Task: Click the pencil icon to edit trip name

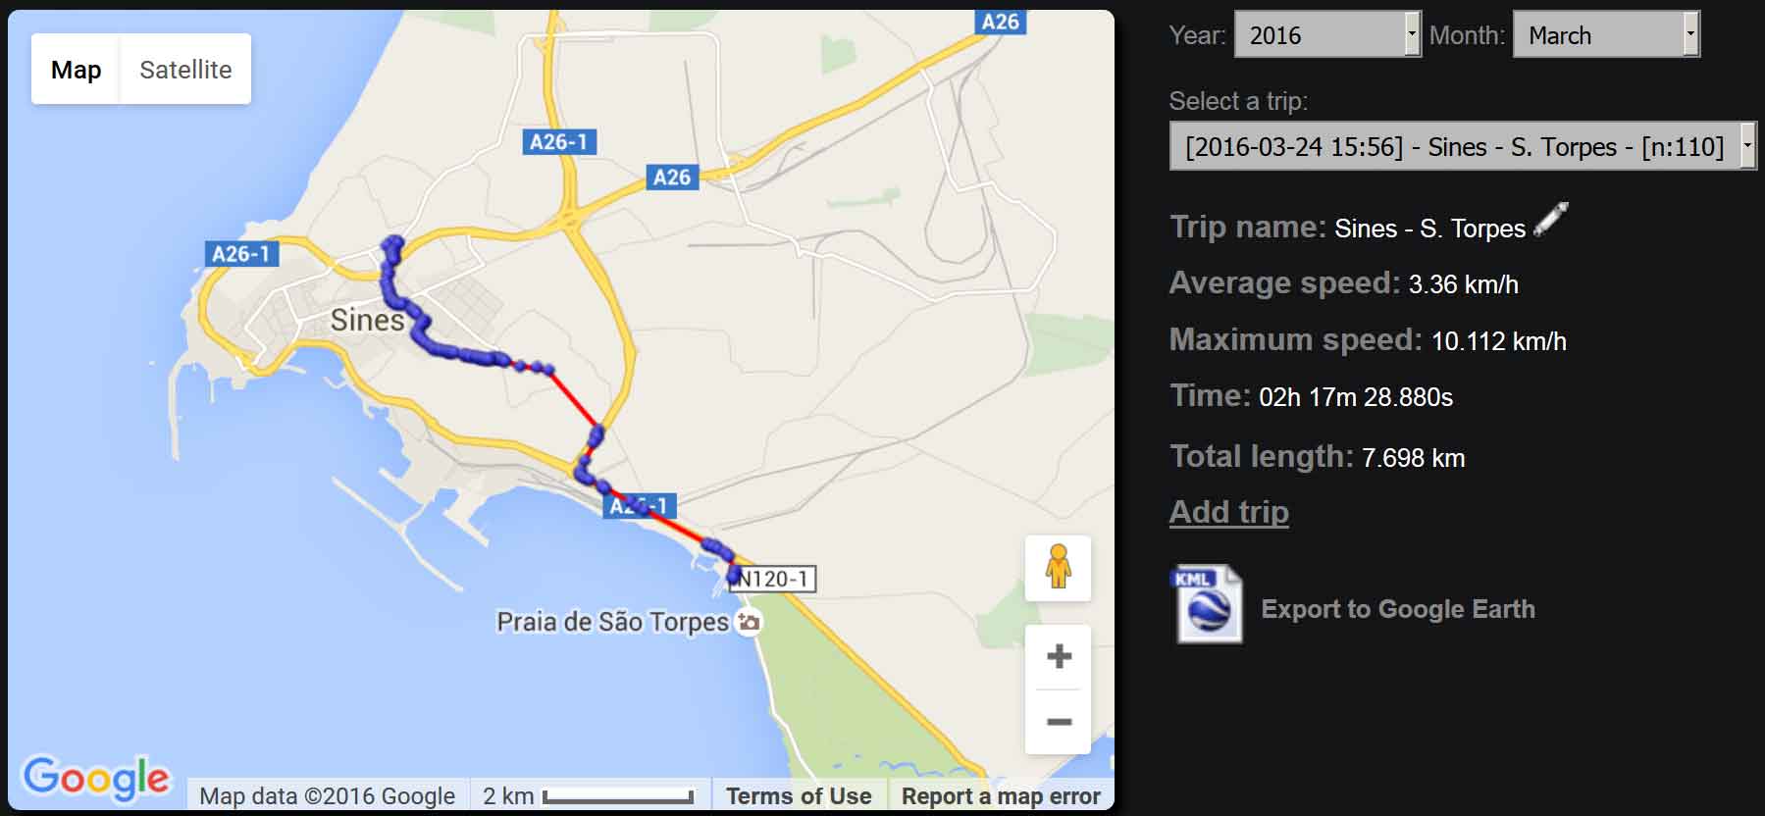Action: point(1550,220)
